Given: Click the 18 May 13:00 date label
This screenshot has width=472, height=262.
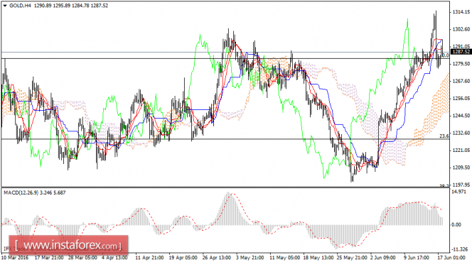Looking at the screenshot, I should coord(318,258).
